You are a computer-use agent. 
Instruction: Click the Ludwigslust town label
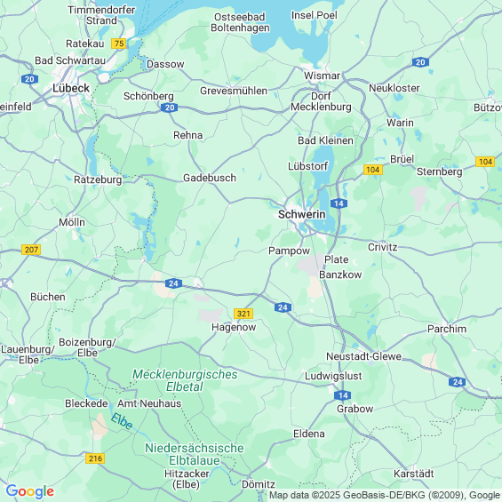pyautogui.click(x=333, y=376)
